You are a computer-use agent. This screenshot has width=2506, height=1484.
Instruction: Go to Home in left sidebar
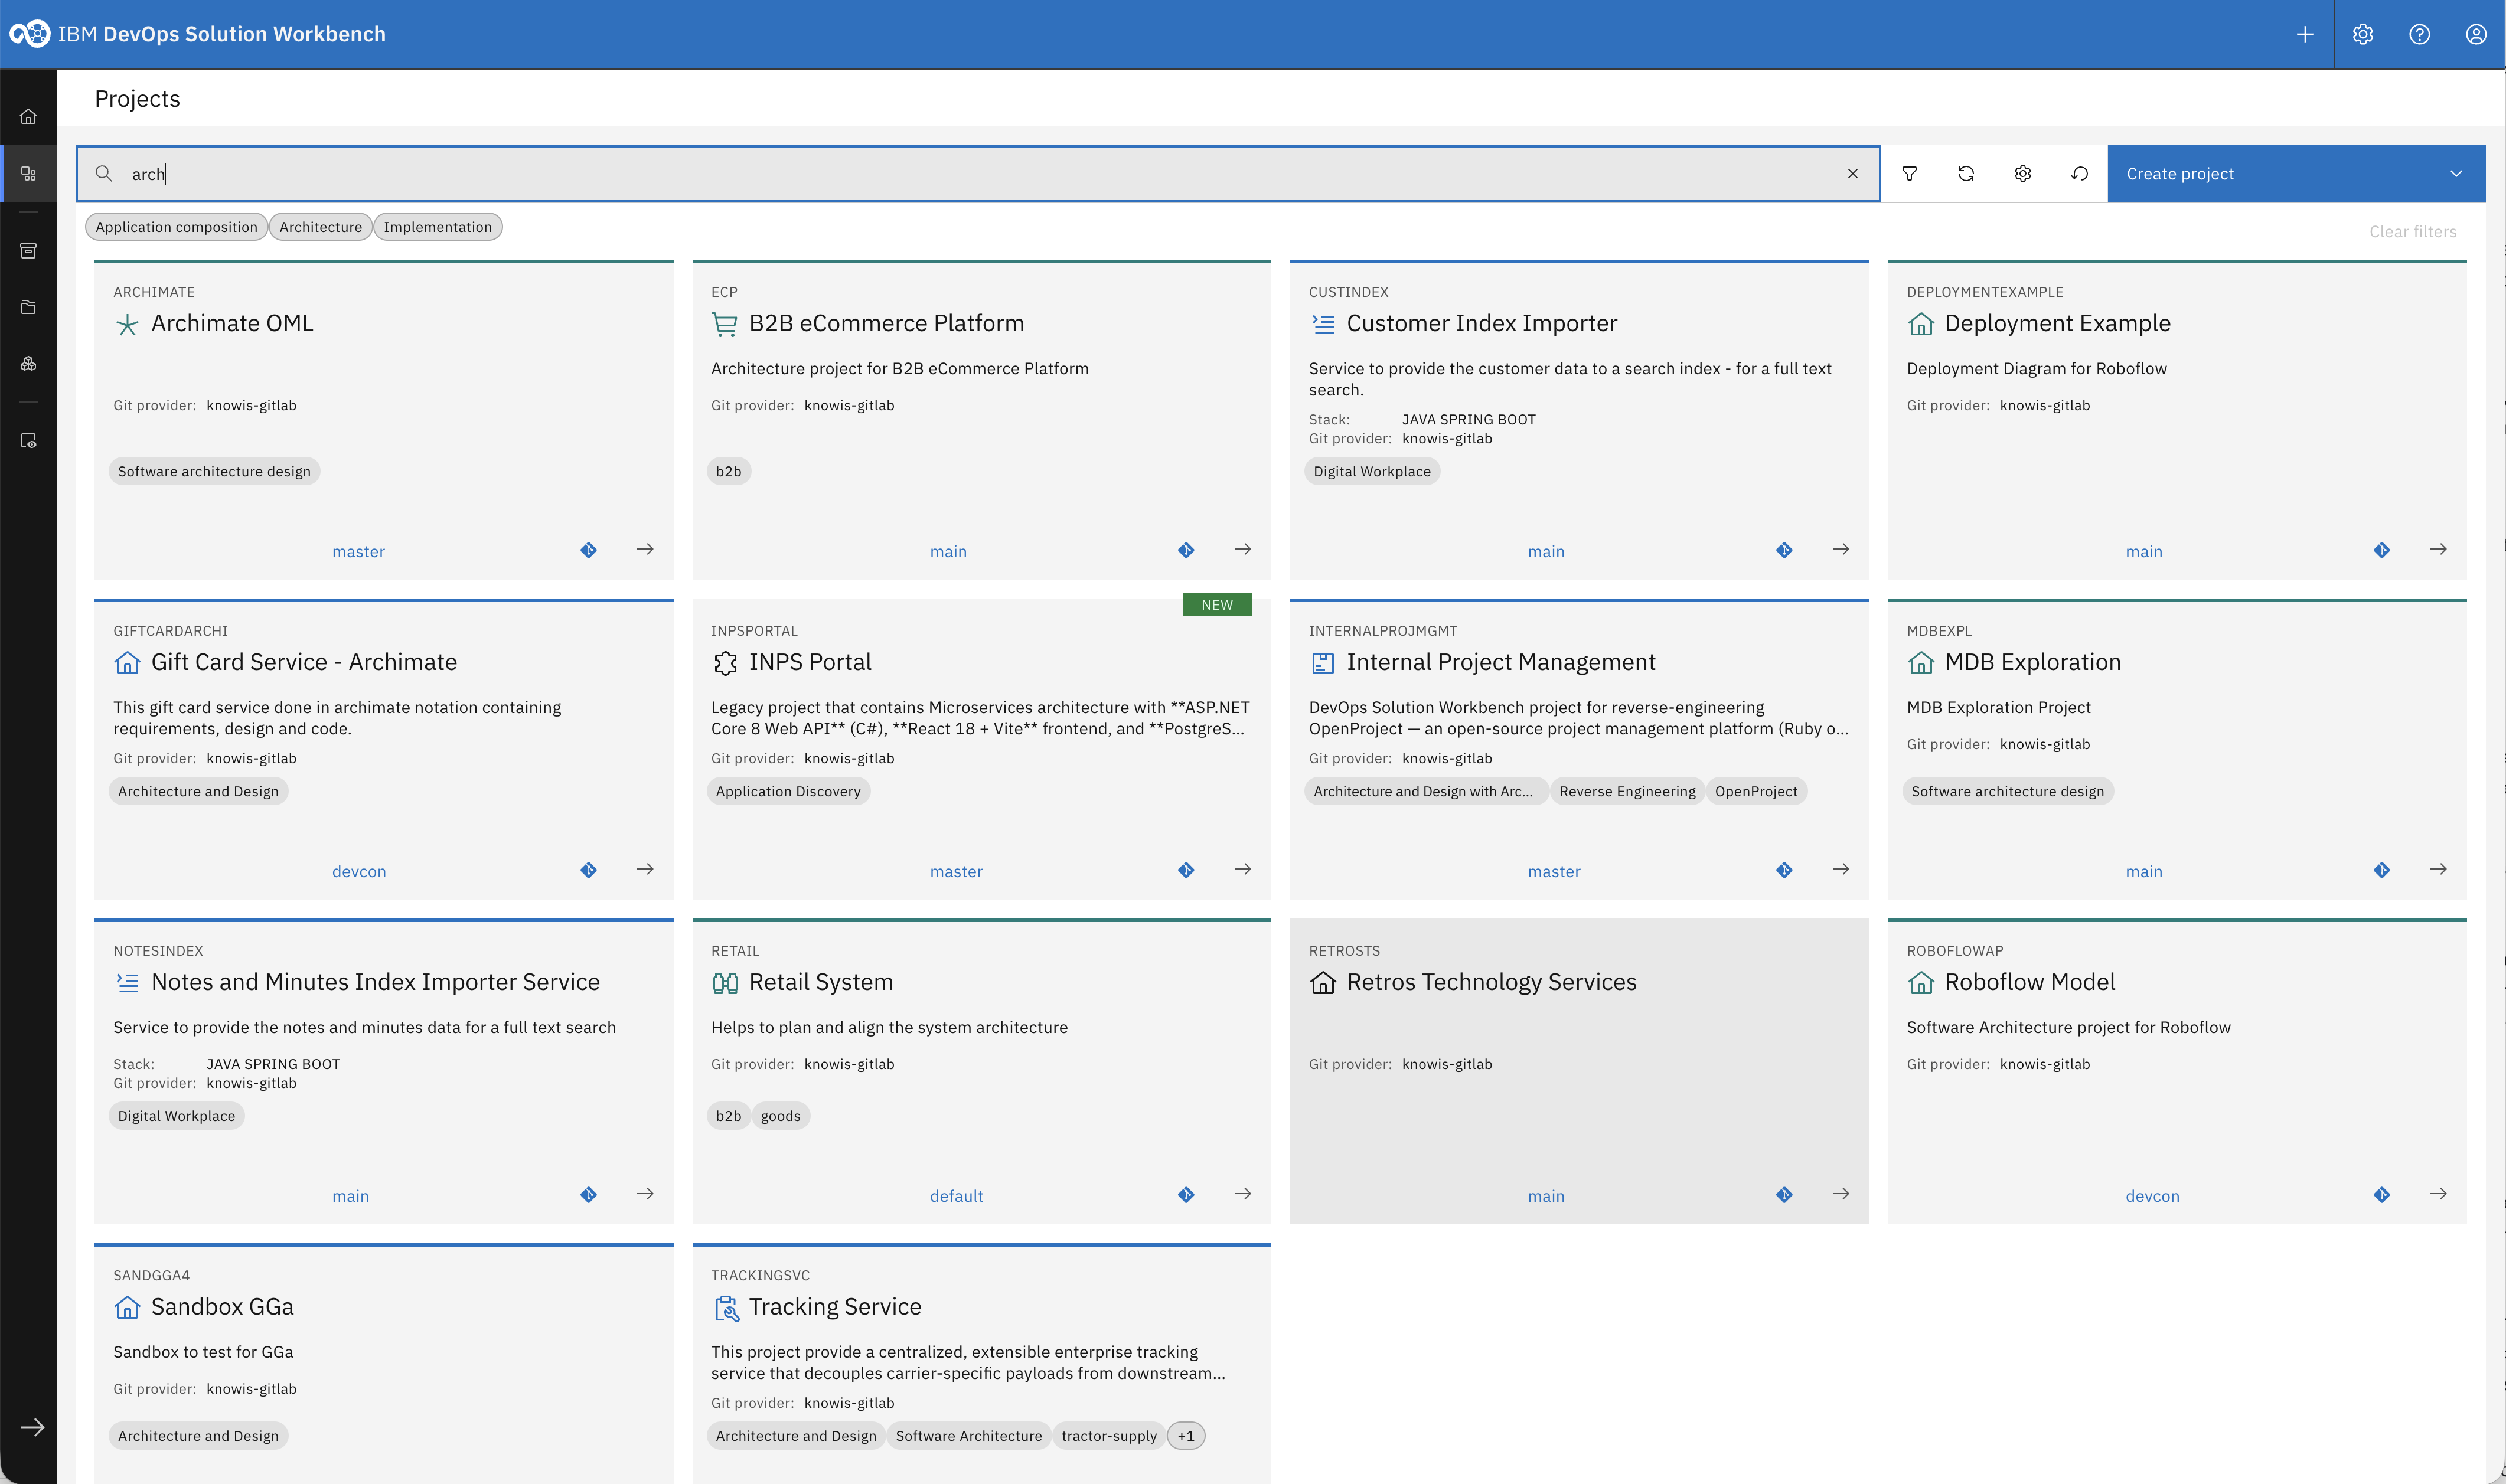point(28,117)
